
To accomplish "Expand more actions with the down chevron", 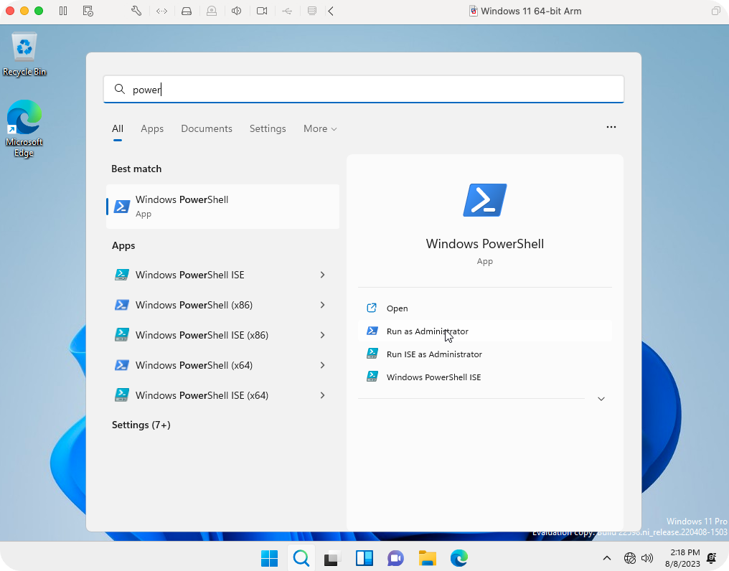I will 601,399.
